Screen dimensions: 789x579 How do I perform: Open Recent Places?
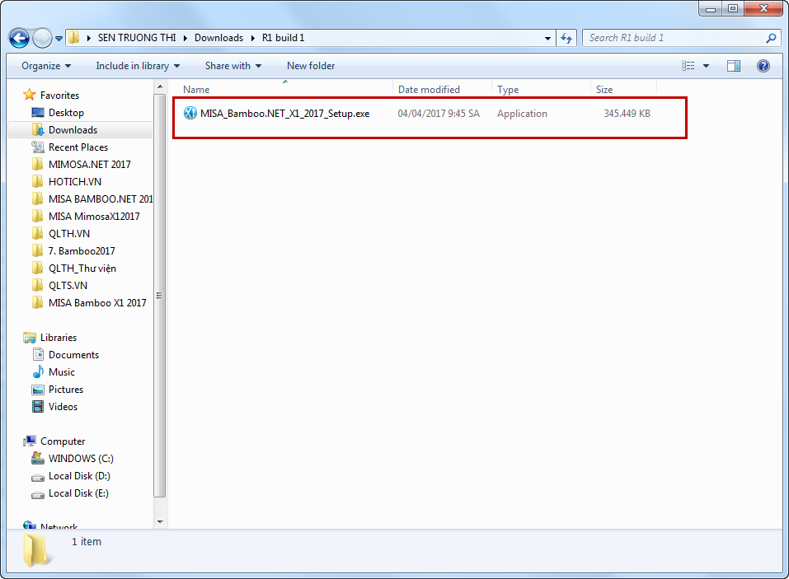pos(78,147)
